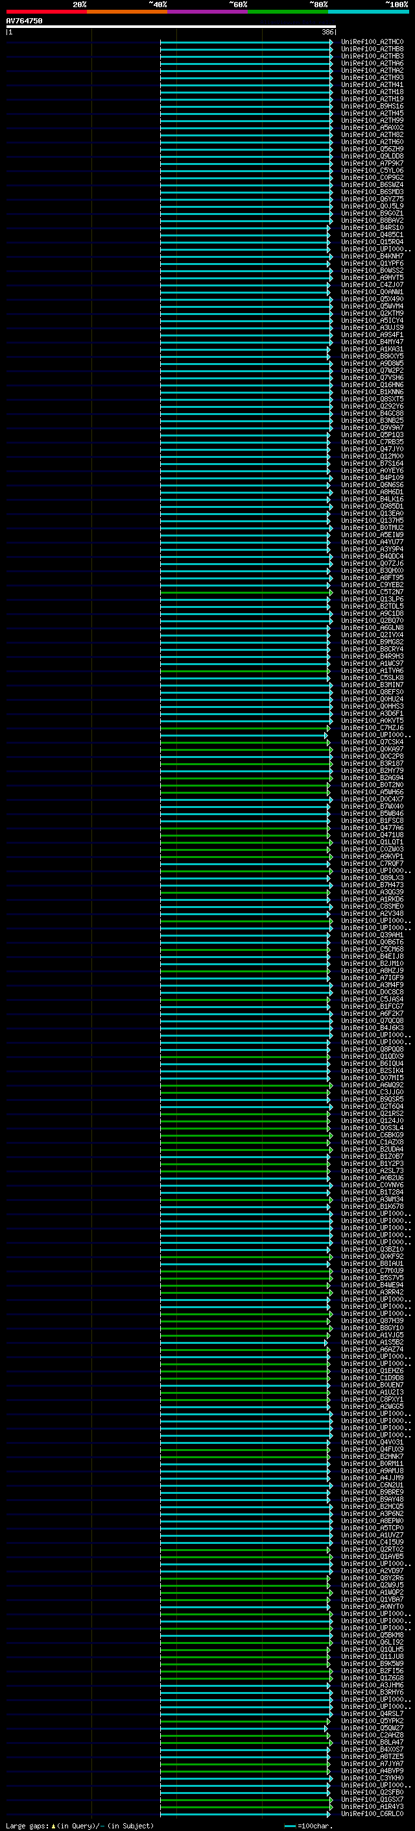Select hit UniRef100_A2THA6
This screenshot has width=415, height=1831.
click(x=372, y=63)
